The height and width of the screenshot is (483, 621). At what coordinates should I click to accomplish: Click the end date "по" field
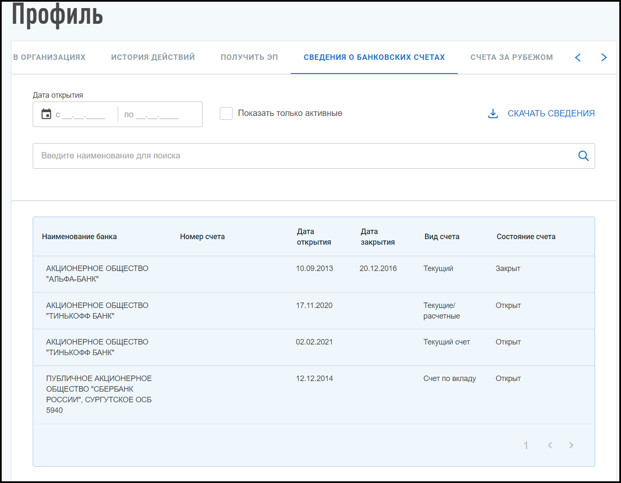point(157,115)
